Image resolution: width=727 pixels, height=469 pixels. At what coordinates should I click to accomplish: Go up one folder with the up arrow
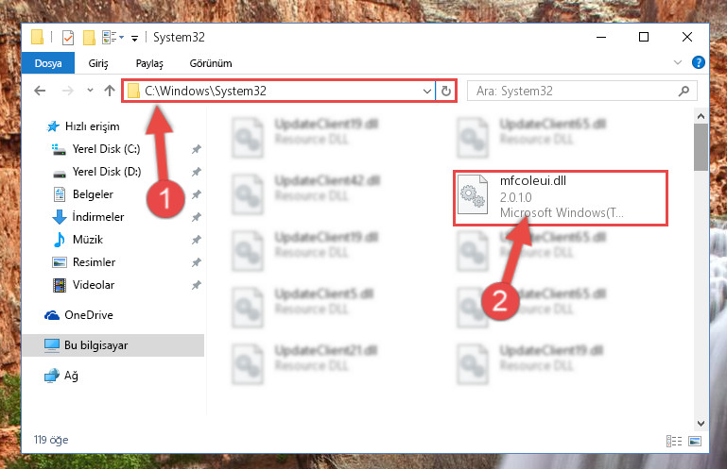110,91
